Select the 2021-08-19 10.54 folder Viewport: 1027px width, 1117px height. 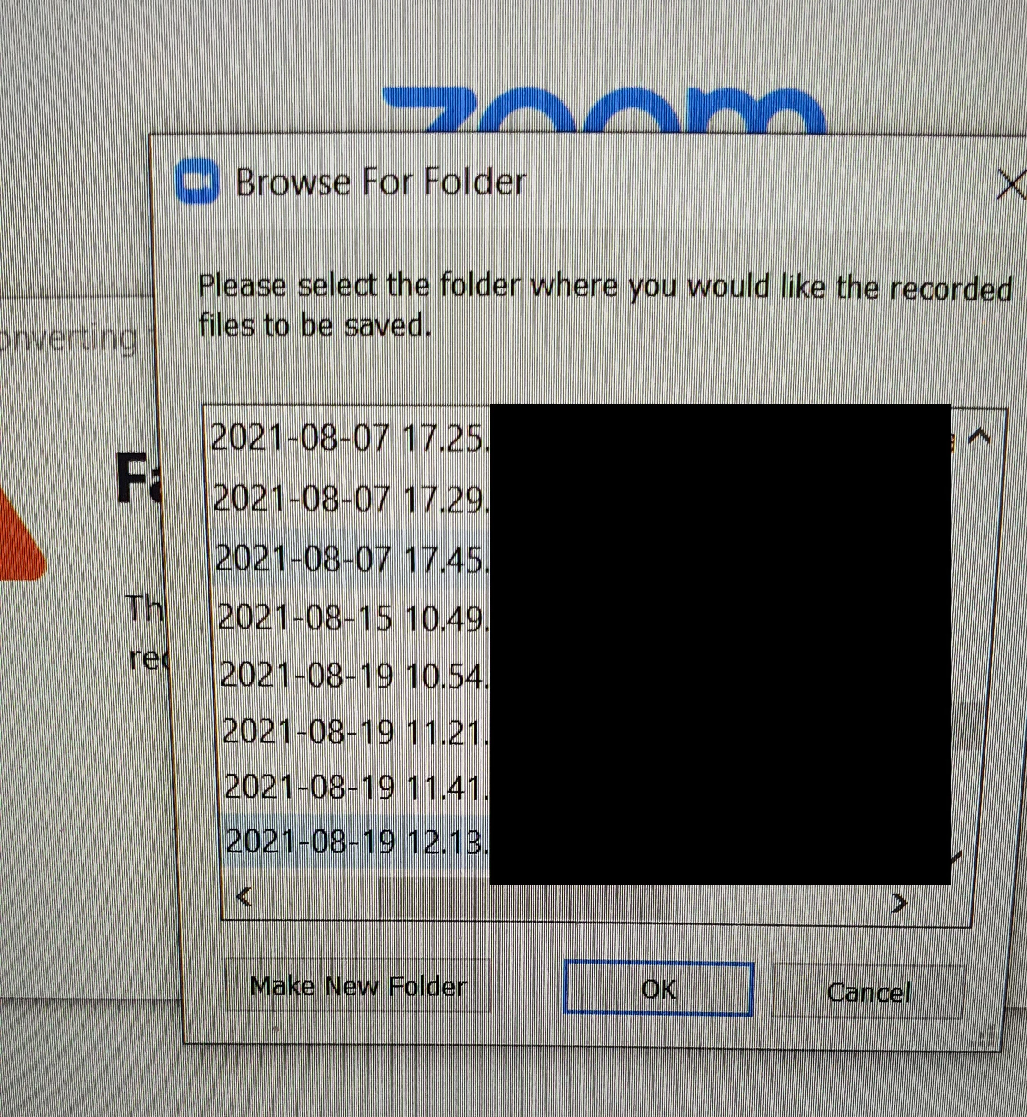click(x=353, y=676)
